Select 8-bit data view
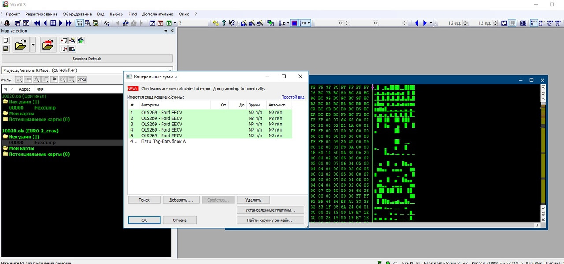Screen dimensions: 564x264 tap(534, 23)
